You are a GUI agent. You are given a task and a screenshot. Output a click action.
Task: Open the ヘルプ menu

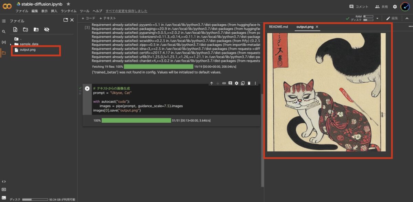click(x=97, y=11)
